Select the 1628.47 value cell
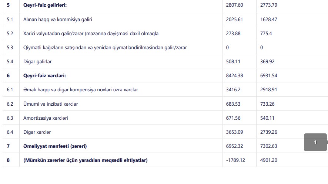Viewport: 328px width, 184px height. (268, 20)
